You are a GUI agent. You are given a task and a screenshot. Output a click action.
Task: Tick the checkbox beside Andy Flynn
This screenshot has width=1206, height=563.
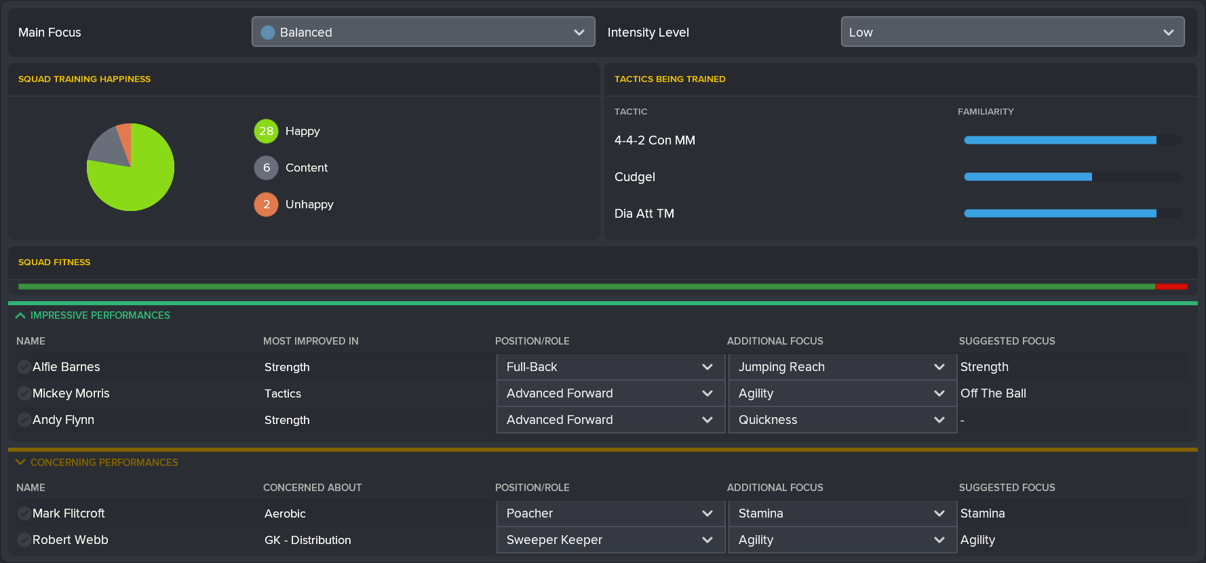click(24, 420)
